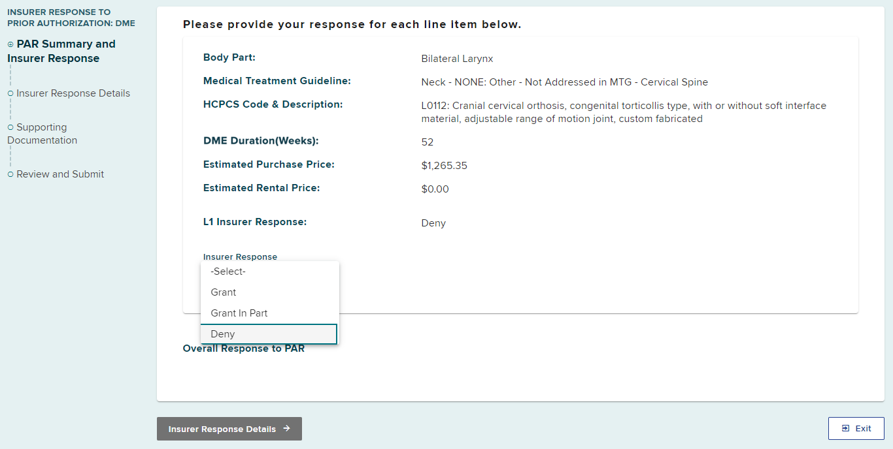
Task: Click the Supporting Documentation step circle icon
Action: coord(10,127)
